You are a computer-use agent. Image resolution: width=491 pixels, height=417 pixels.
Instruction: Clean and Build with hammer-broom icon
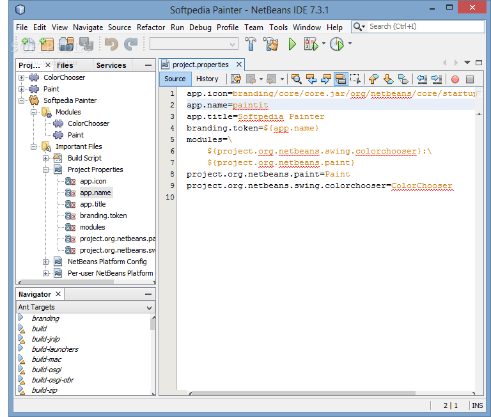click(x=271, y=44)
